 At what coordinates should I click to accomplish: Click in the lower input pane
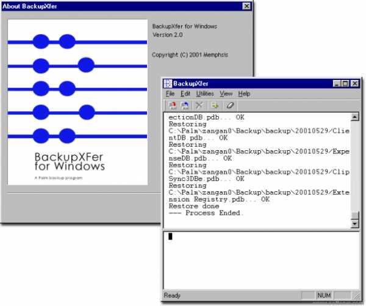coord(261,261)
